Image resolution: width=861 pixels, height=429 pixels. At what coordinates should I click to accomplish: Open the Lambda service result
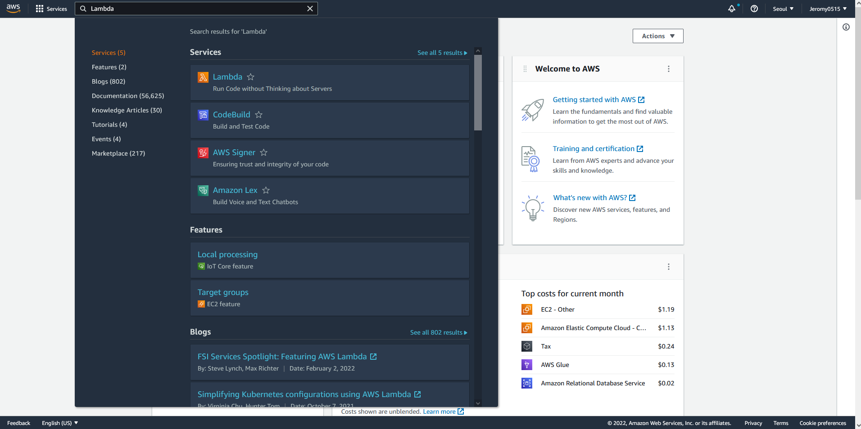coord(227,77)
